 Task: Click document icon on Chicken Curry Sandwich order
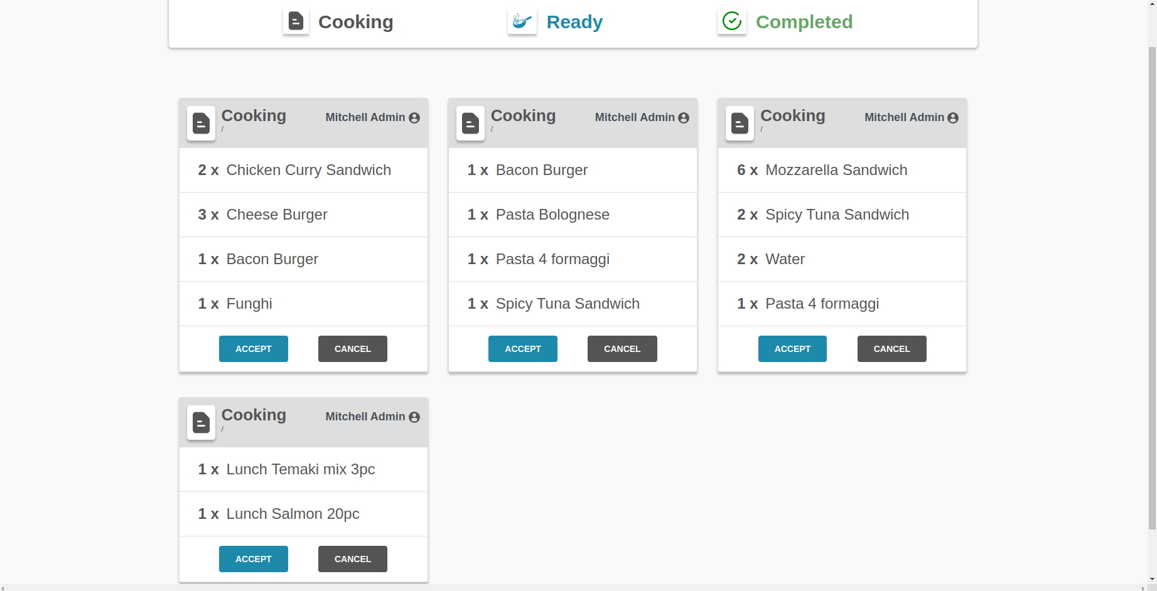[x=201, y=123]
